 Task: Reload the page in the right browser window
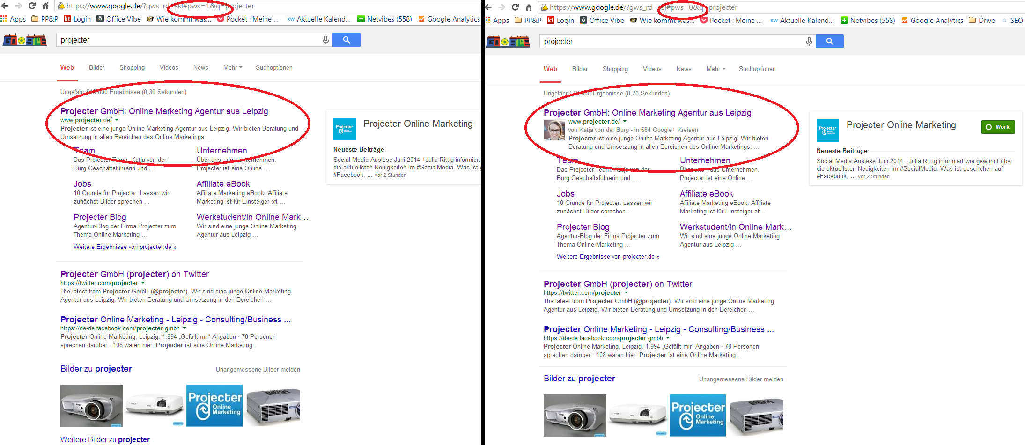[515, 7]
